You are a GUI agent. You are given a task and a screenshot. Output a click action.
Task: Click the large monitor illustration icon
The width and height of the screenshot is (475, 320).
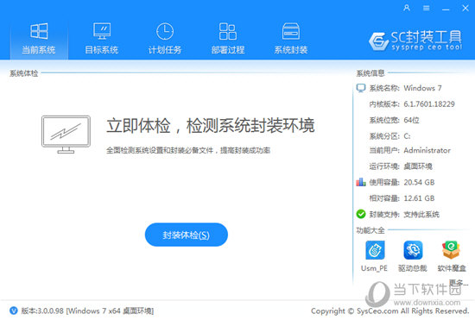point(66,135)
